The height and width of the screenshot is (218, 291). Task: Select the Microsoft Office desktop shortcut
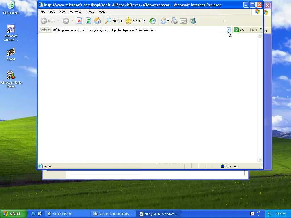(x=11, y=33)
